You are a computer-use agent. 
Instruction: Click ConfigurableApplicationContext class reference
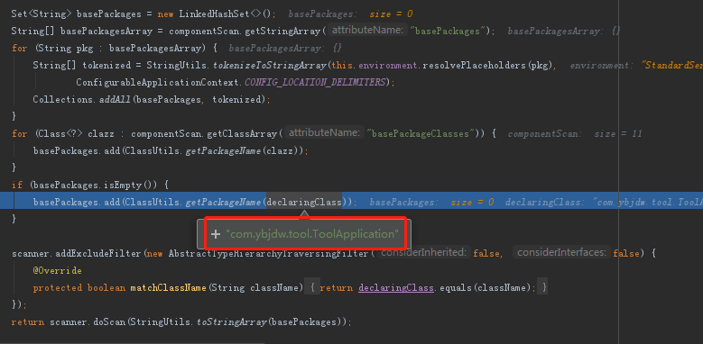point(158,82)
